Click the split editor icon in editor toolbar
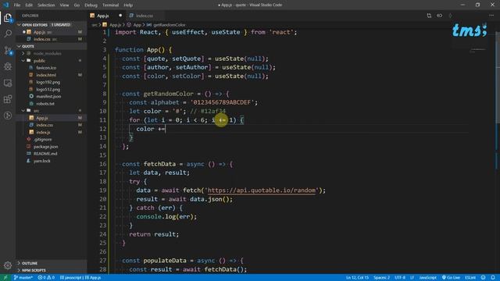 click(x=450, y=16)
